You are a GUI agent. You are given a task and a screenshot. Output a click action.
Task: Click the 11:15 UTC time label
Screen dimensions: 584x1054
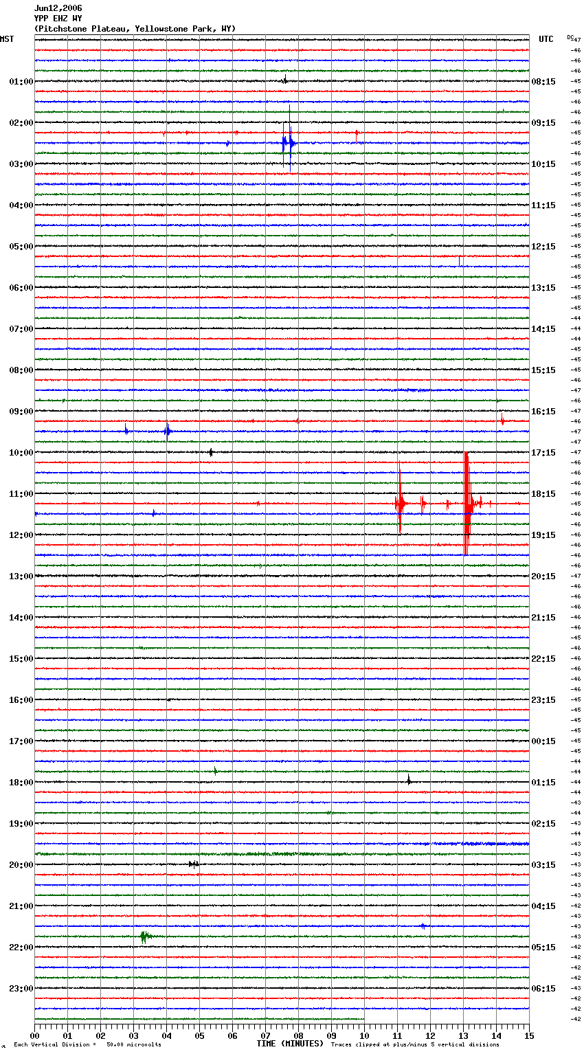point(543,205)
